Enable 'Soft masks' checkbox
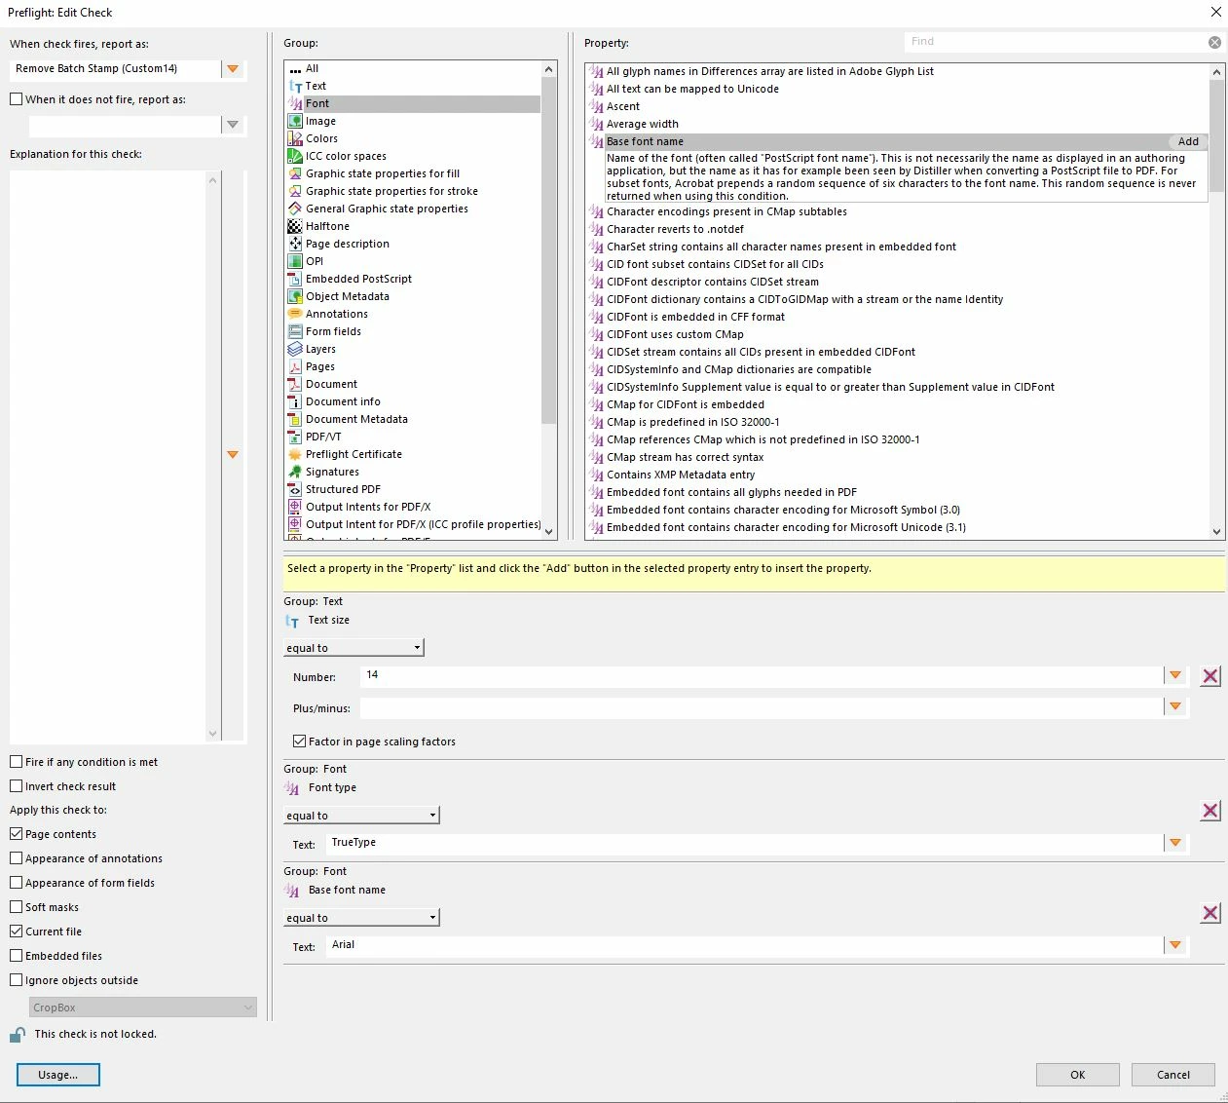Image resolution: width=1228 pixels, height=1103 pixels. pyautogui.click(x=17, y=907)
